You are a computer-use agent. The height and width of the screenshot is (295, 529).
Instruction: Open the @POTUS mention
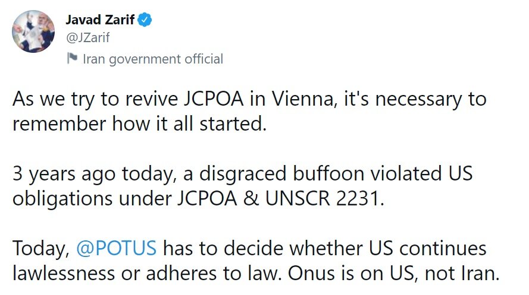pyautogui.click(x=117, y=248)
